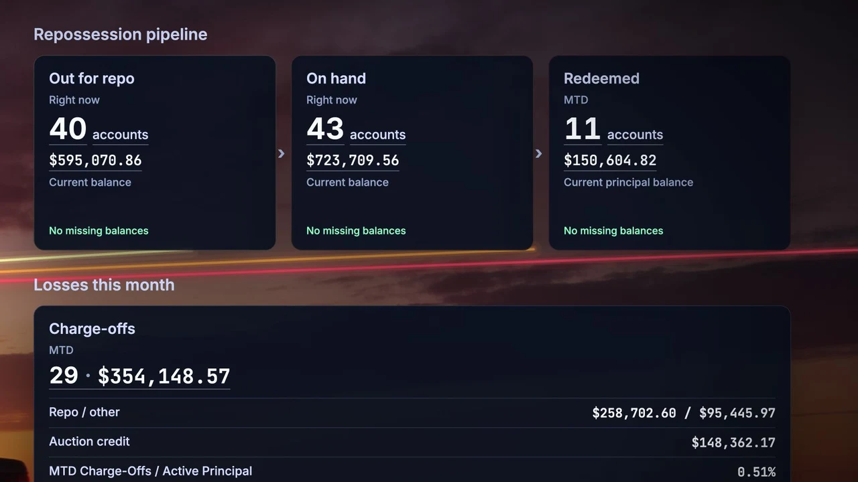The width and height of the screenshot is (858, 482).
Task: Click Right now label on Out for repo
Action: point(74,100)
